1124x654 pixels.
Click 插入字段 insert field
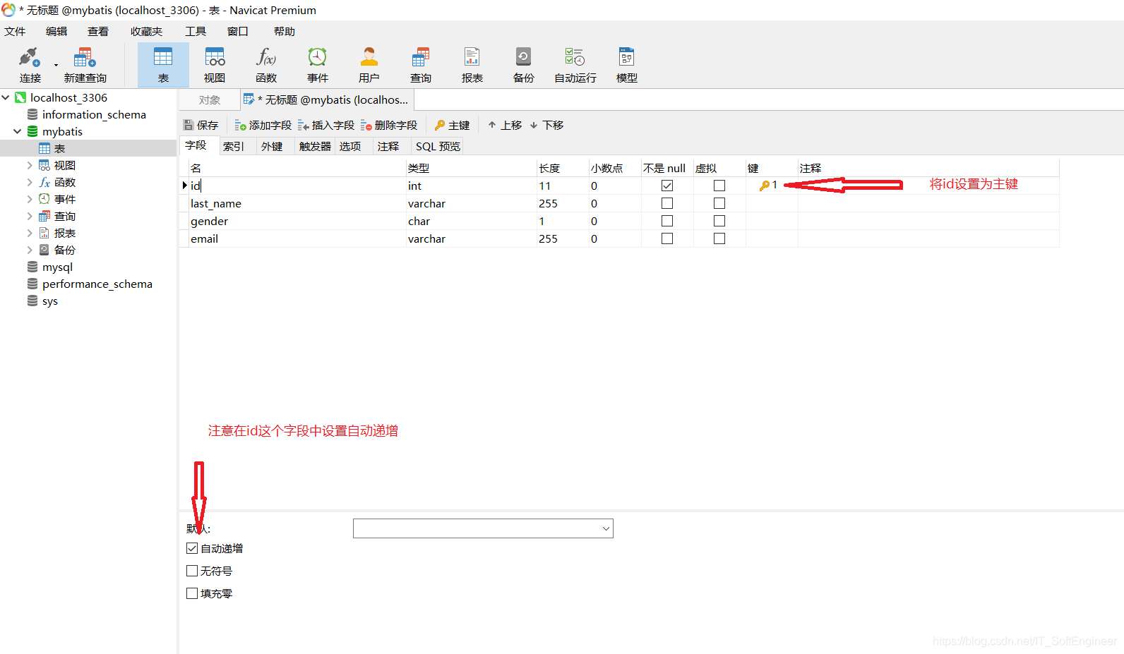[x=326, y=125]
